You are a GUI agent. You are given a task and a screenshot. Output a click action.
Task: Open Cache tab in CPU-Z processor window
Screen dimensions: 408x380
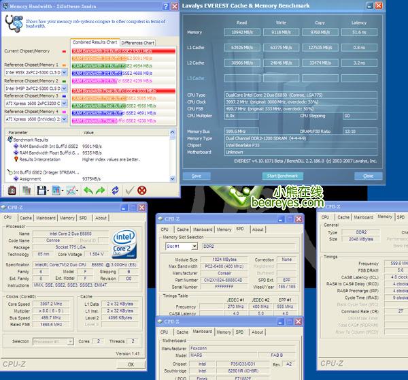pos(26,218)
